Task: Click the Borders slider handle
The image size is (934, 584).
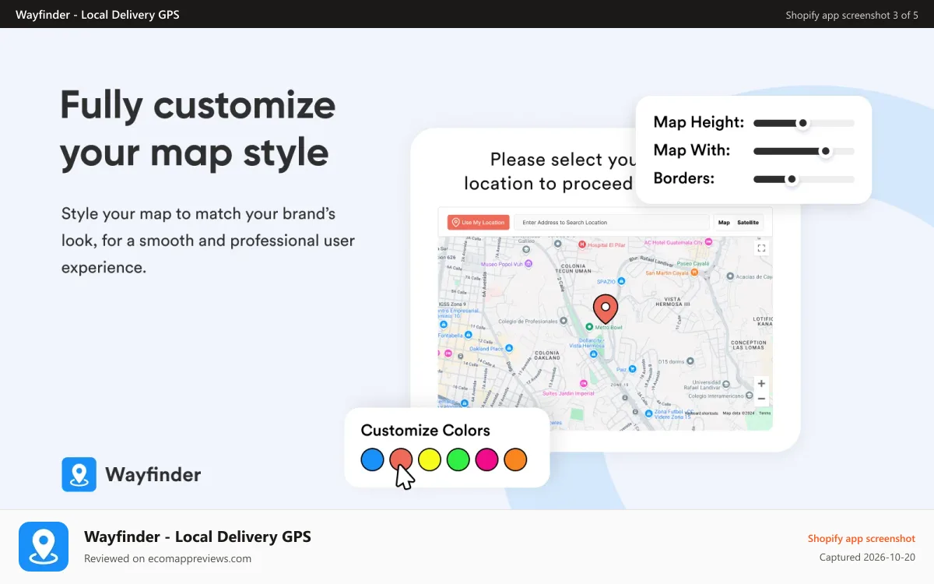Action: [792, 179]
